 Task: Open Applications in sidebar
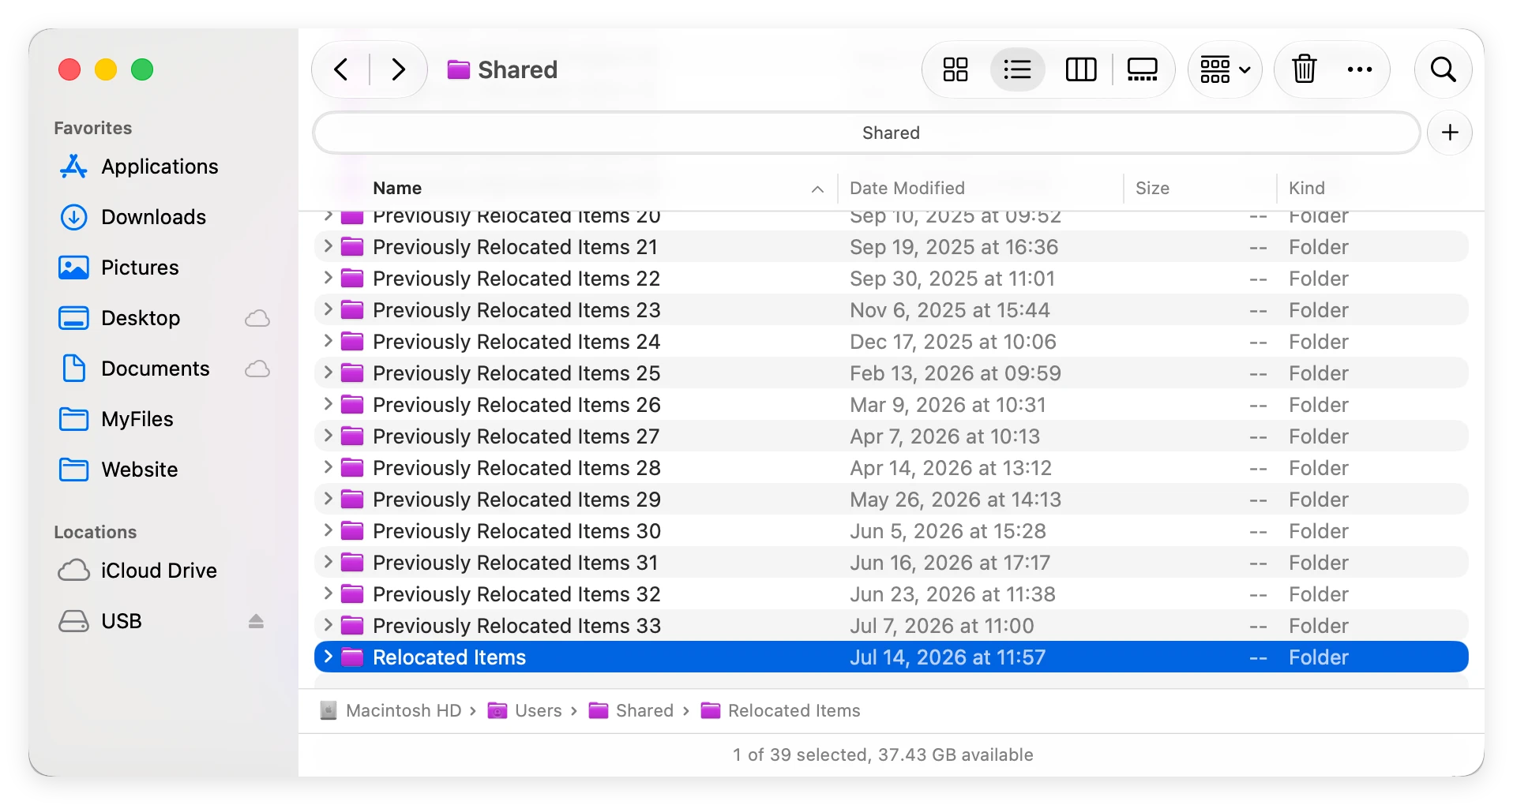[x=139, y=167]
